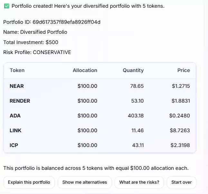Click the Quantity column header
The width and height of the screenshot is (208, 194).
[133, 70]
